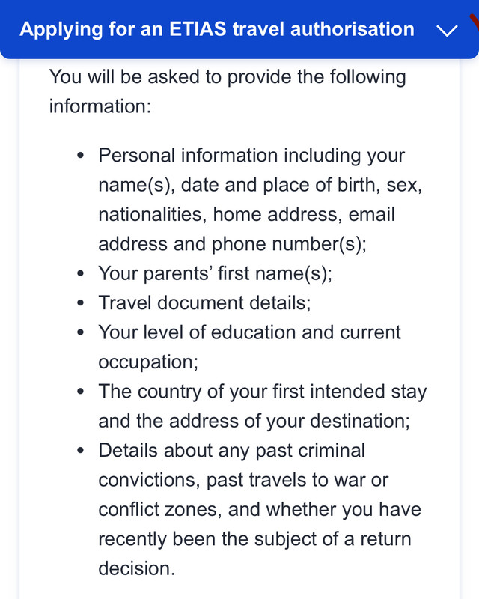The width and height of the screenshot is (479, 599).
Task: Click 'Your level of education and current' text
Action: (249, 332)
